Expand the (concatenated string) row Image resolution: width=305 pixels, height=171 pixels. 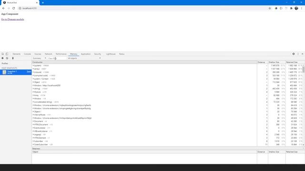(x=33, y=102)
